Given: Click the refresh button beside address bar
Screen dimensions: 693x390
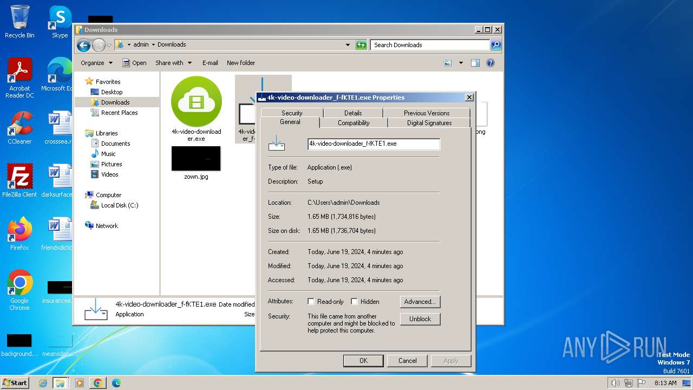Looking at the screenshot, I should click(361, 45).
